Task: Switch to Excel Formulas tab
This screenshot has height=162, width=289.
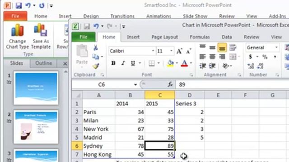Action: pyautogui.click(x=200, y=37)
